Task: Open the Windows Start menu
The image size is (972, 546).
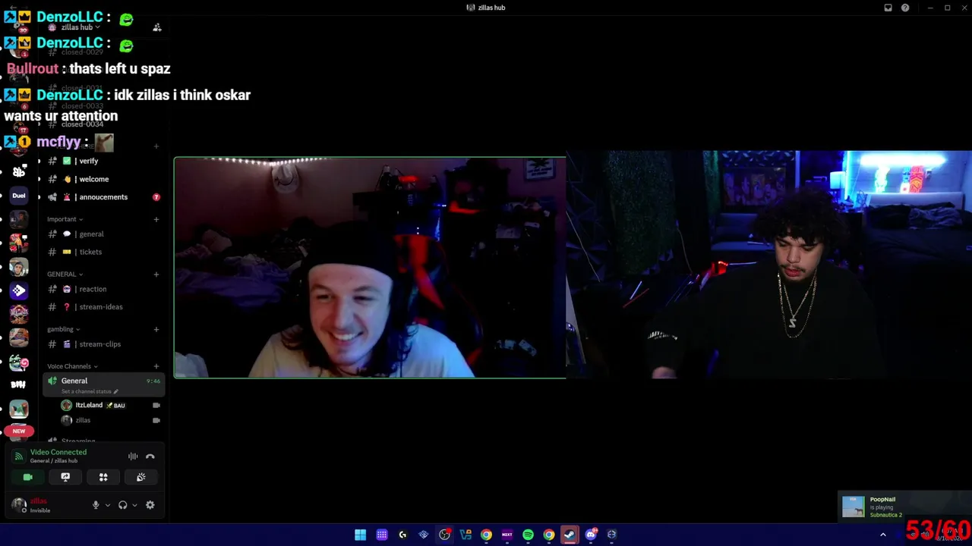Action: click(361, 535)
